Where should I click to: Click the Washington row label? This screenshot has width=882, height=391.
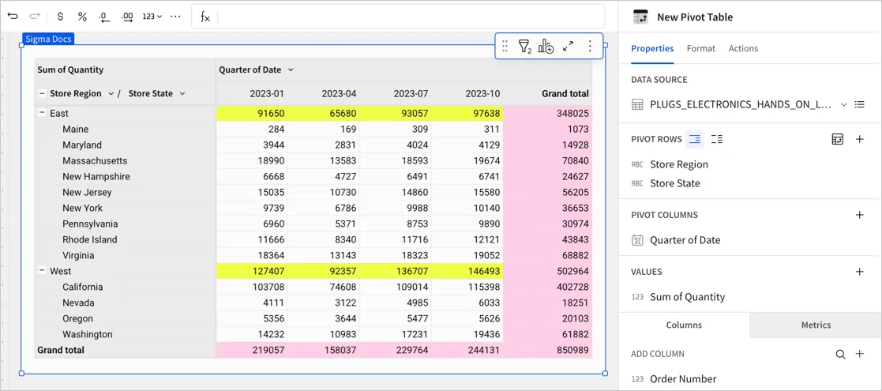(x=87, y=333)
